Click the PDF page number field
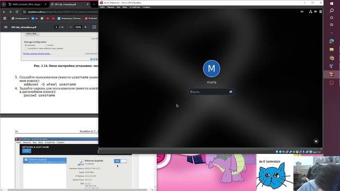This screenshot has height=191, width=340. pos(56,27)
